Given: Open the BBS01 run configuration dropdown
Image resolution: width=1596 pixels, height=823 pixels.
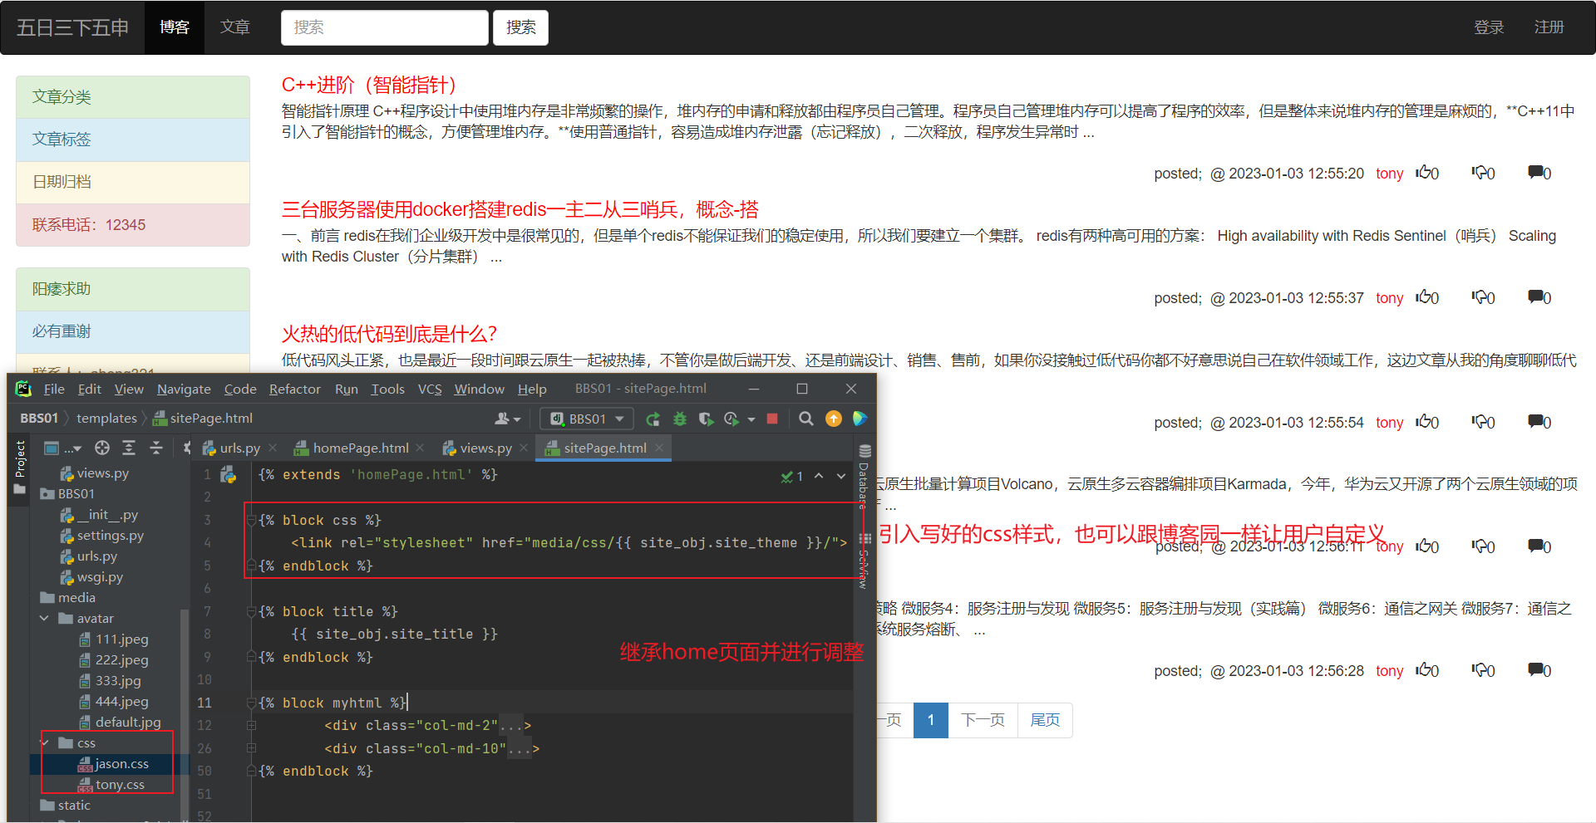Looking at the screenshot, I should tap(587, 419).
